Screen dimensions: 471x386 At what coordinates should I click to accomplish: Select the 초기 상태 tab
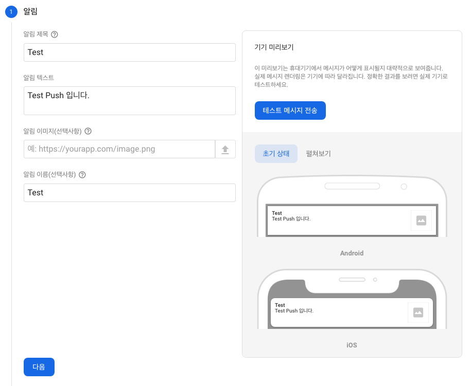click(x=276, y=154)
